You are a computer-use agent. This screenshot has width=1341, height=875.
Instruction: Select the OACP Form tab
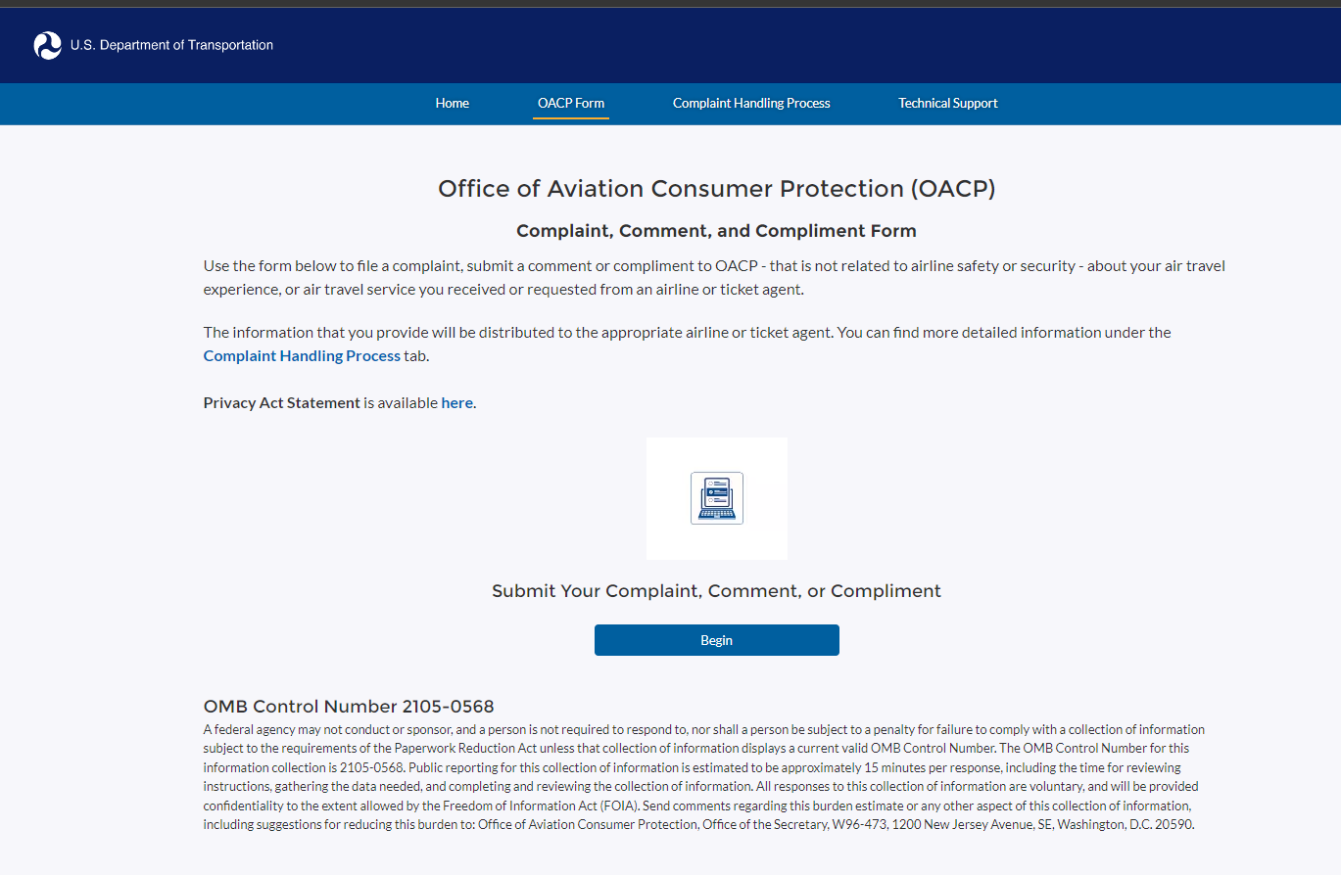click(570, 103)
